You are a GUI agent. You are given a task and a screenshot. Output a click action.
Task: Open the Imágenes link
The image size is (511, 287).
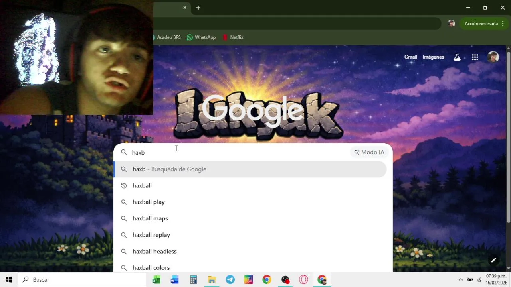tap(433, 57)
